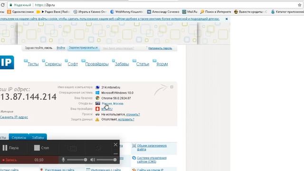Click the warning triangle icon by Отсутствует
The image size is (304, 171).
pyautogui.click(x=97, y=120)
